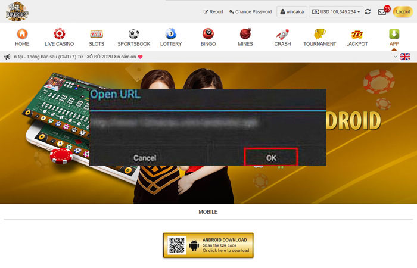Open the Slots 777 icon
This screenshot has width=417, height=268.
96,34
